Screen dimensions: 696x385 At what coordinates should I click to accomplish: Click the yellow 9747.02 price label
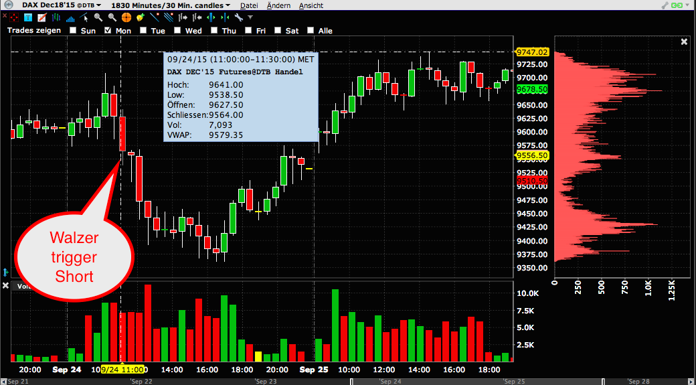(x=532, y=52)
